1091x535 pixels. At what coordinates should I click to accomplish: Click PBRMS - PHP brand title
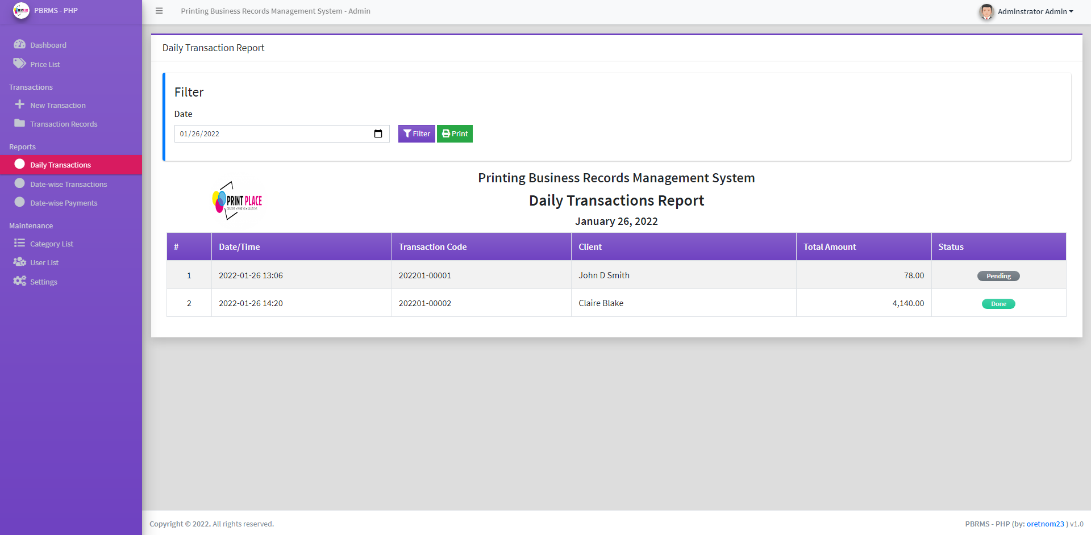click(x=56, y=11)
